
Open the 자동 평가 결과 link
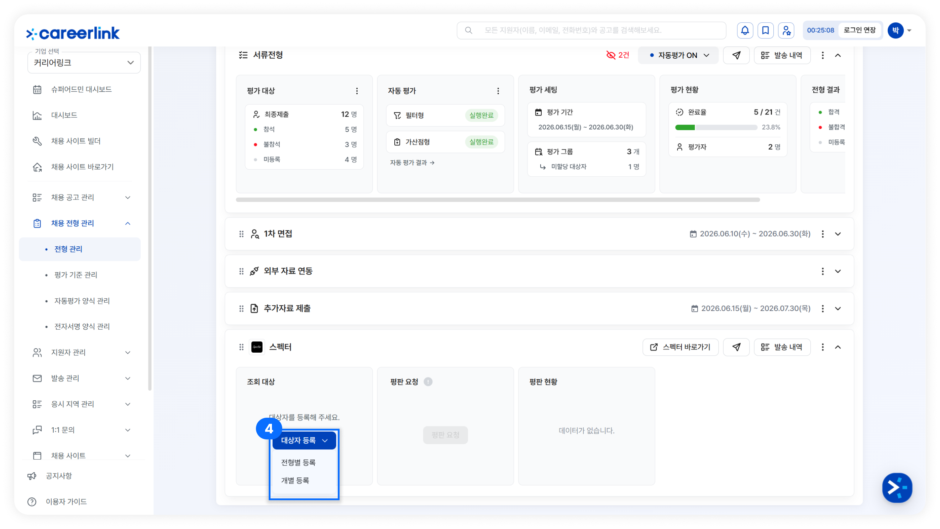click(x=412, y=163)
